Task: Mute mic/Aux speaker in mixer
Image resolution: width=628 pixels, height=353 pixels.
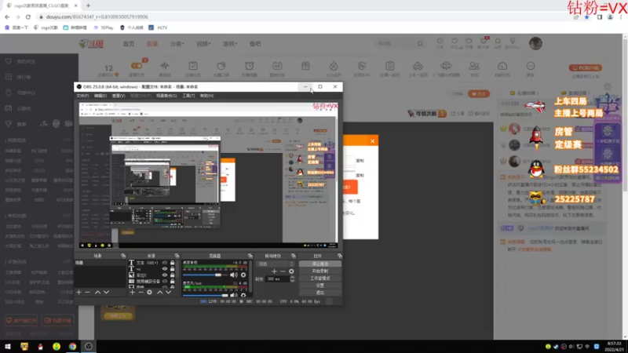Action: 234,296
